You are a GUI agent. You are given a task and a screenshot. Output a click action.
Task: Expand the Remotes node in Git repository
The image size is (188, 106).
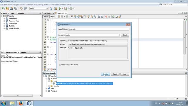[46, 91]
